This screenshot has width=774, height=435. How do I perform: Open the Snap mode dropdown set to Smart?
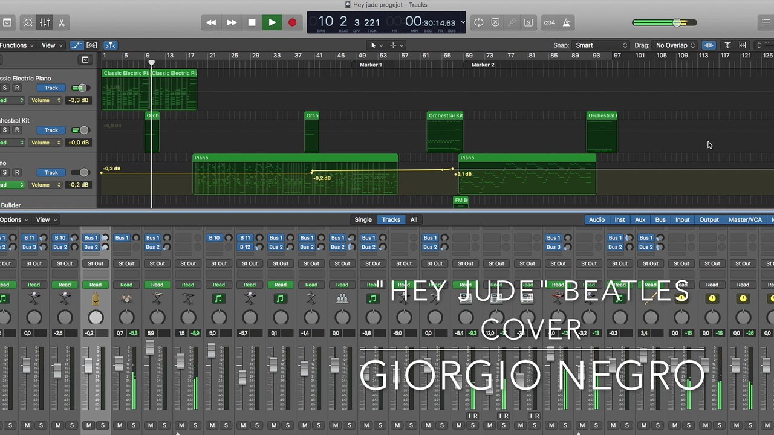(x=601, y=45)
